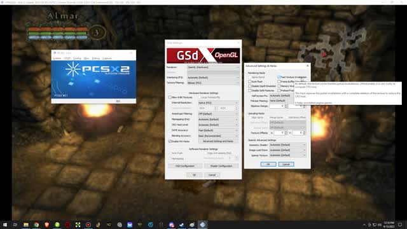The width and height of the screenshot is (407, 229).
Task: Open Anisotropic Filtering dropdown
Action: tap(218, 114)
